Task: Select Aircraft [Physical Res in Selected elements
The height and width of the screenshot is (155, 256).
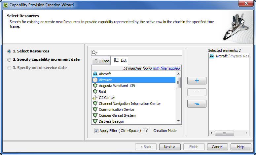Action: [232, 56]
